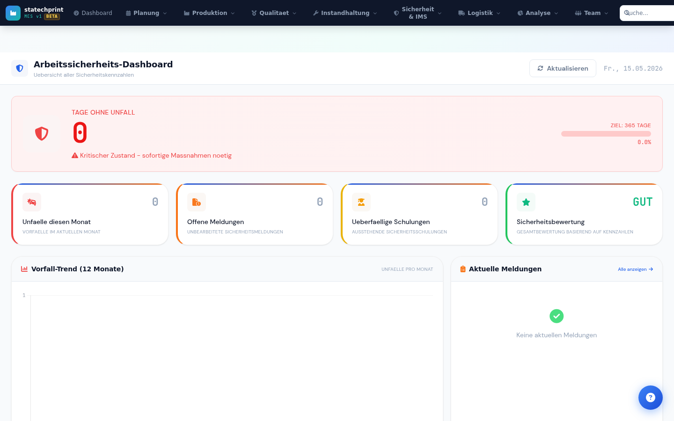Open the Produktion menu

[x=210, y=13]
